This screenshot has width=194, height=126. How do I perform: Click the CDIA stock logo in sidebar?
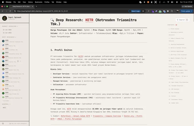click(x=3, y=77)
